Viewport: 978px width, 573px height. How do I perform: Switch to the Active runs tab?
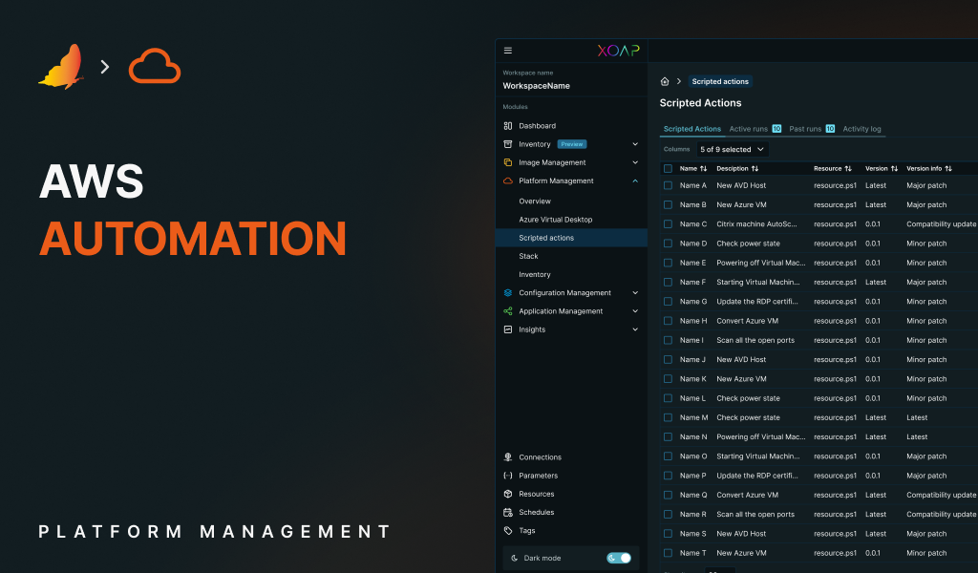coord(748,128)
